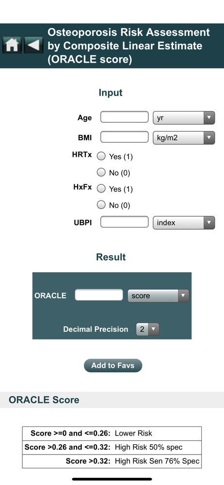224x485 pixels.
Task: Tap the High Risk Sen 76% Spec row
Action: pos(112,461)
